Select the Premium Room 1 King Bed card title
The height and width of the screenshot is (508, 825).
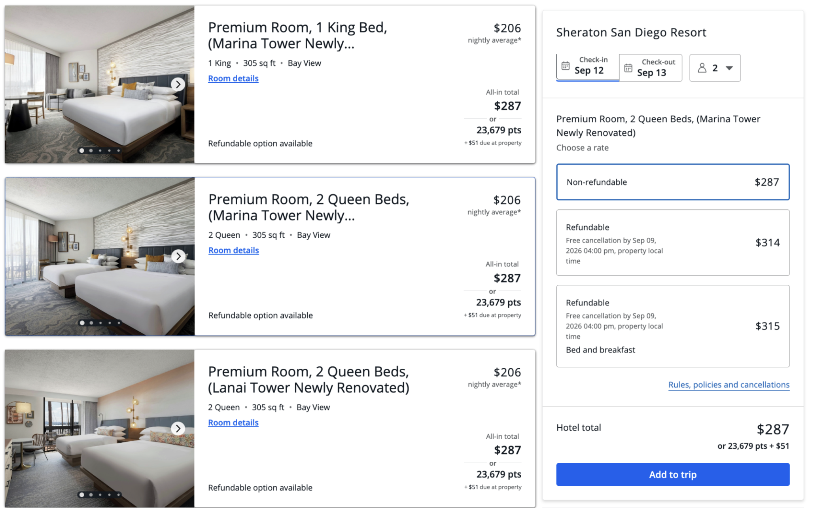[x=297, y=35]
